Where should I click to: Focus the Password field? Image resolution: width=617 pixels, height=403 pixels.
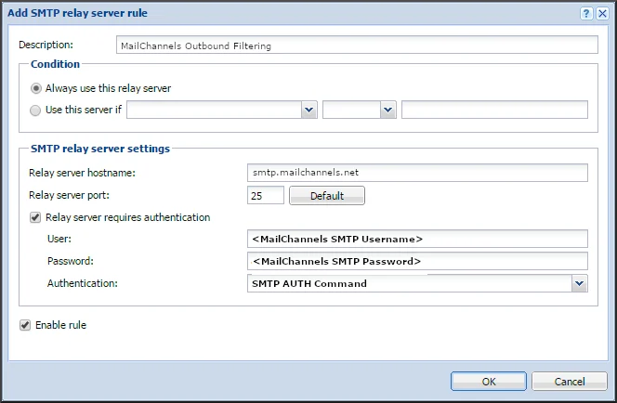(417, 261)
